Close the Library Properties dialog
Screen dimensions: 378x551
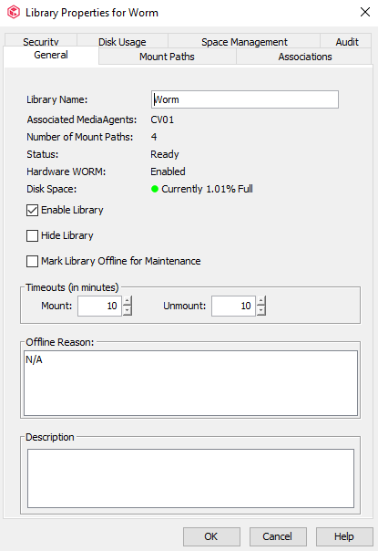coord(365,12)
